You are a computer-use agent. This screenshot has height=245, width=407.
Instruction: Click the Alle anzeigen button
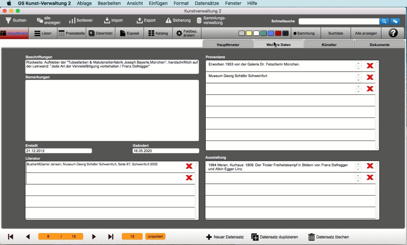[366, 33]
